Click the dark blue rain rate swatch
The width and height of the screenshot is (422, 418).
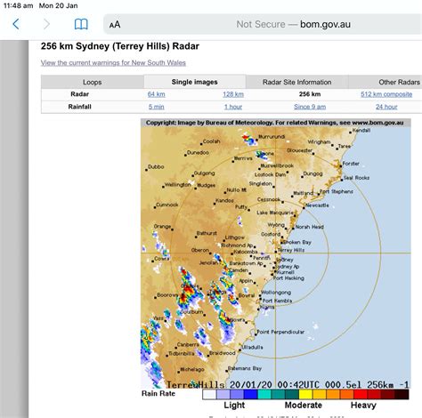coord(250,394)
